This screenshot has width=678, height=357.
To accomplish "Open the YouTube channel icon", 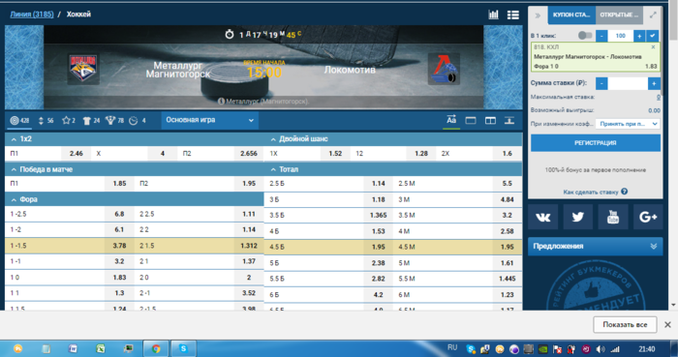I will [613, 217].
